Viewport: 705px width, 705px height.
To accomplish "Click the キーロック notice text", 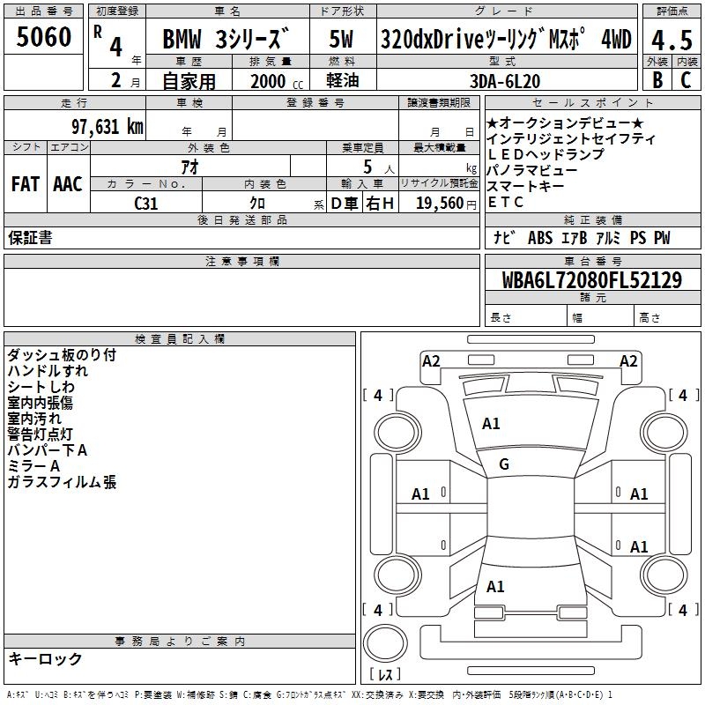I will pos(45,659).
